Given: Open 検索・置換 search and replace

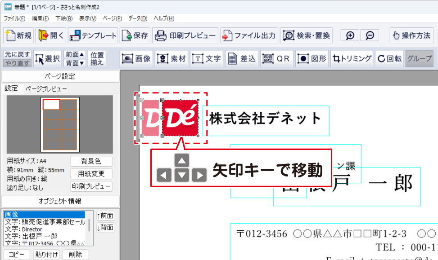Looking at the screenshot, I should pyautogui.click(x=307, y=35).
